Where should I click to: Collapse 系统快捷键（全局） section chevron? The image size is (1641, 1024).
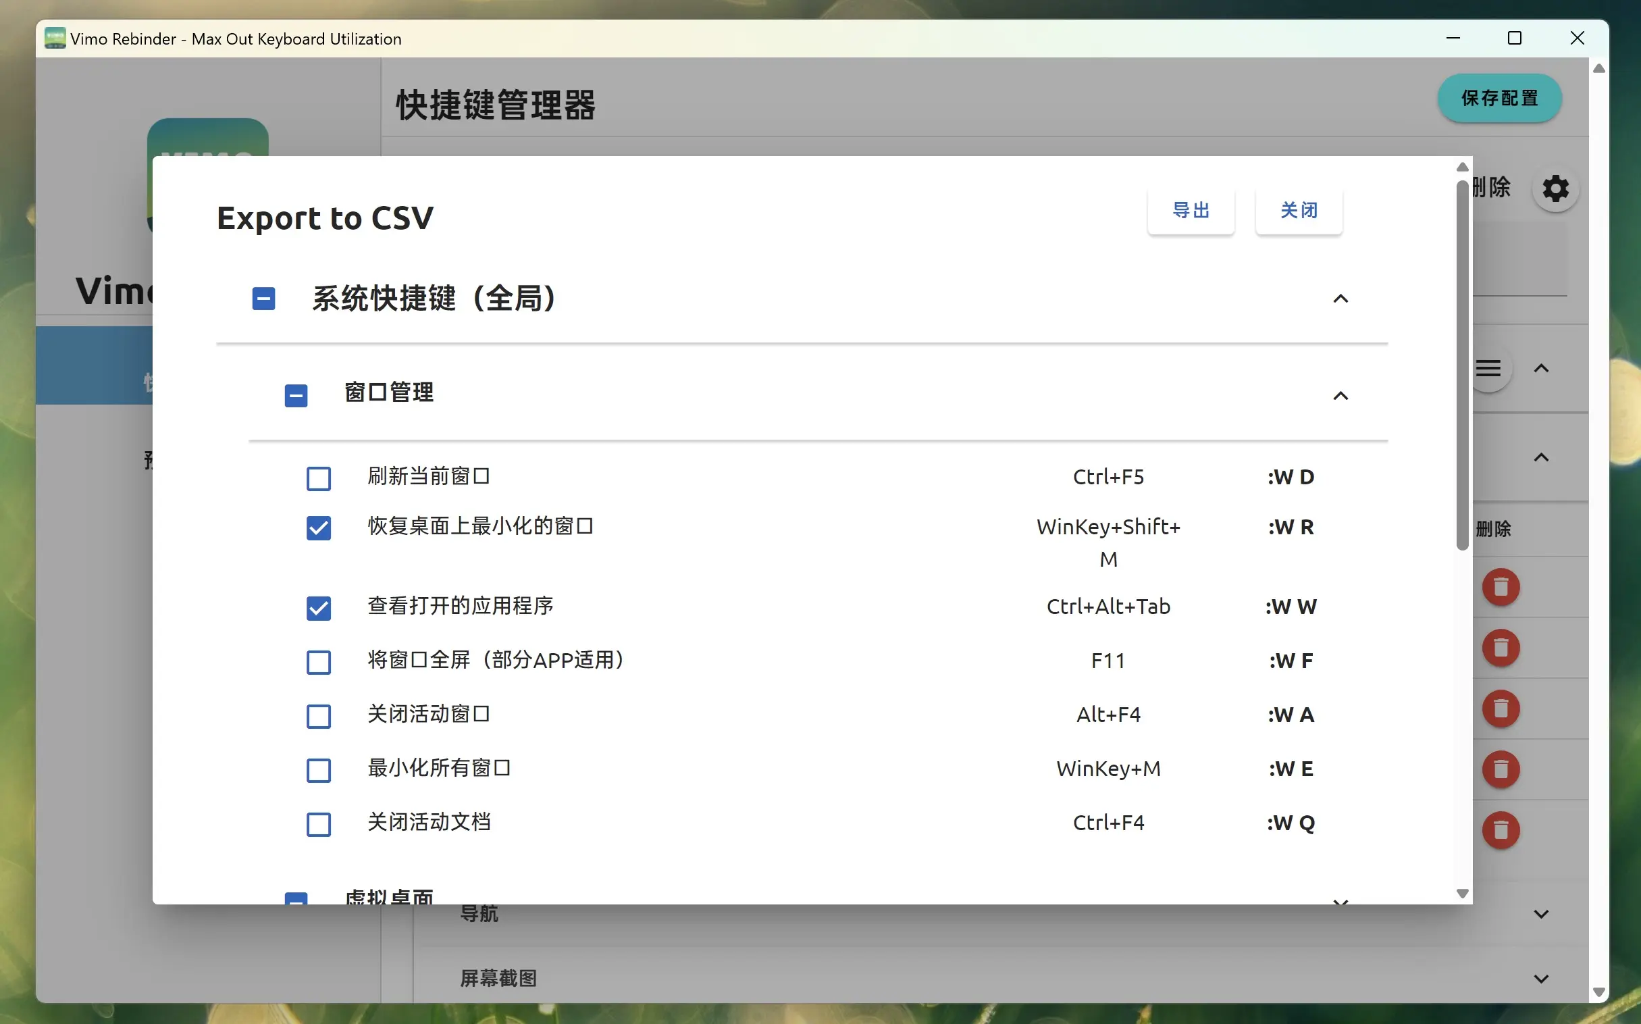(x=1340, y=299)
